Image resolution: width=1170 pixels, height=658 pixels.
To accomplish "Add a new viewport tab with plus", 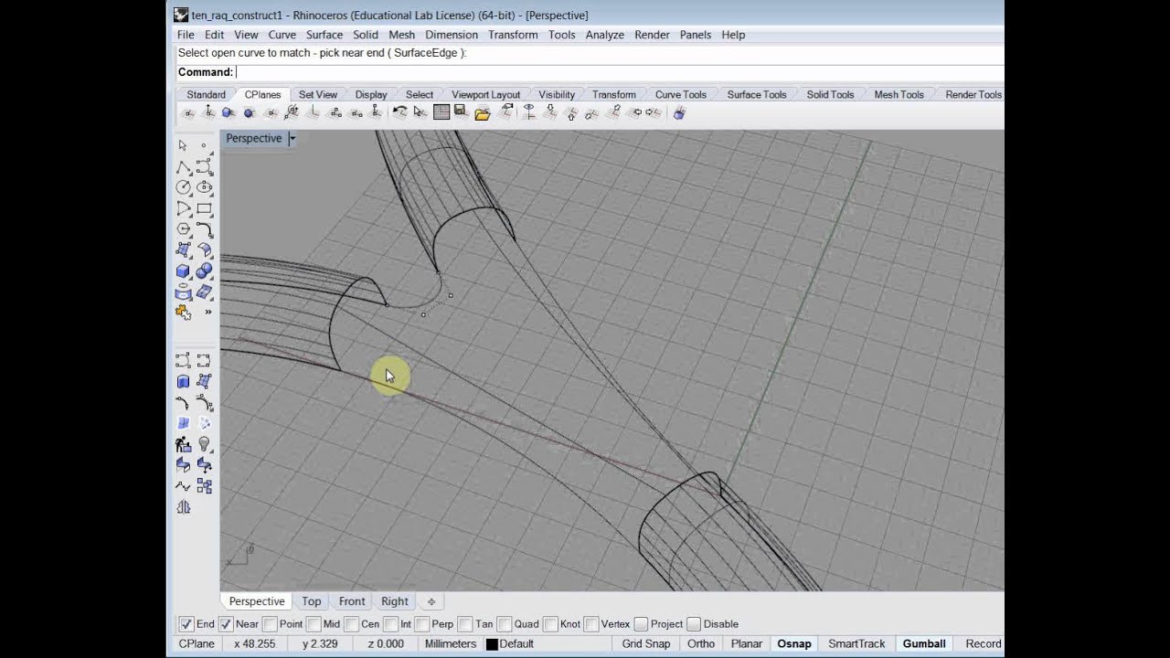I will click(x=431, y=601).
